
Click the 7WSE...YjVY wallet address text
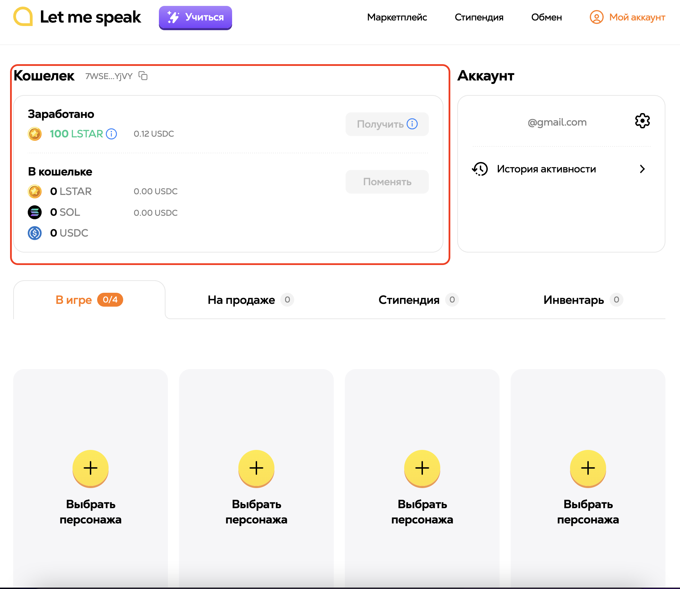(x=109, y=76)
